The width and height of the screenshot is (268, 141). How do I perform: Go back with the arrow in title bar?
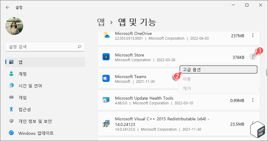(7, 7)
